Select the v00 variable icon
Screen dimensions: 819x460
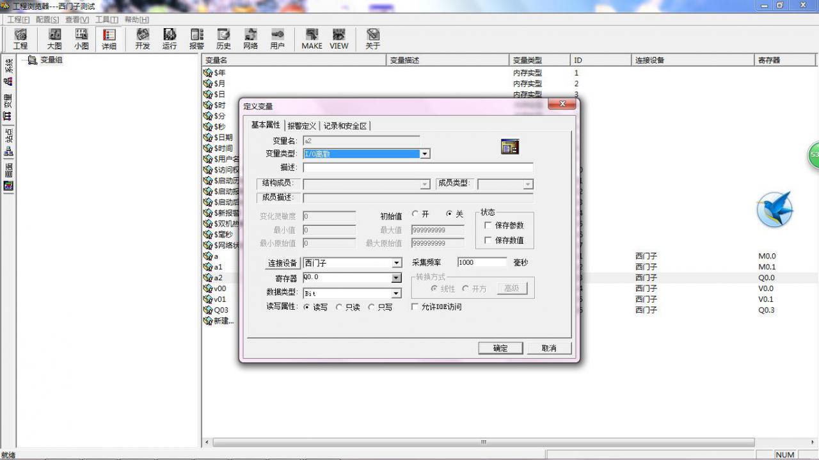(x=208, y=289)
